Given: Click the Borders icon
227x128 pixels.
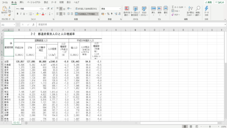Looking at the screenshot, I should (31, 14).
